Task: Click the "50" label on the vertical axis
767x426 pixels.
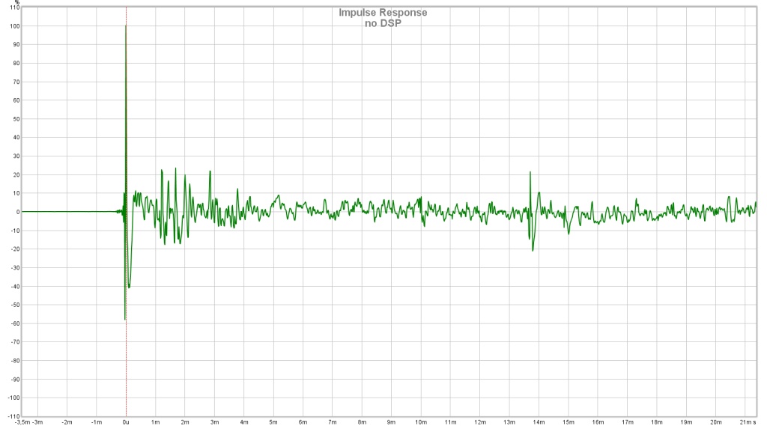Action: click(14, 119)
